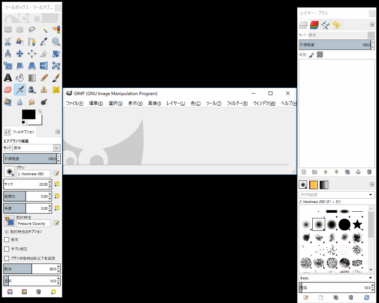The height and width of the screenshot is (303, 379).
Task: Choose the Bucket Fill tool
Action: 20,78
